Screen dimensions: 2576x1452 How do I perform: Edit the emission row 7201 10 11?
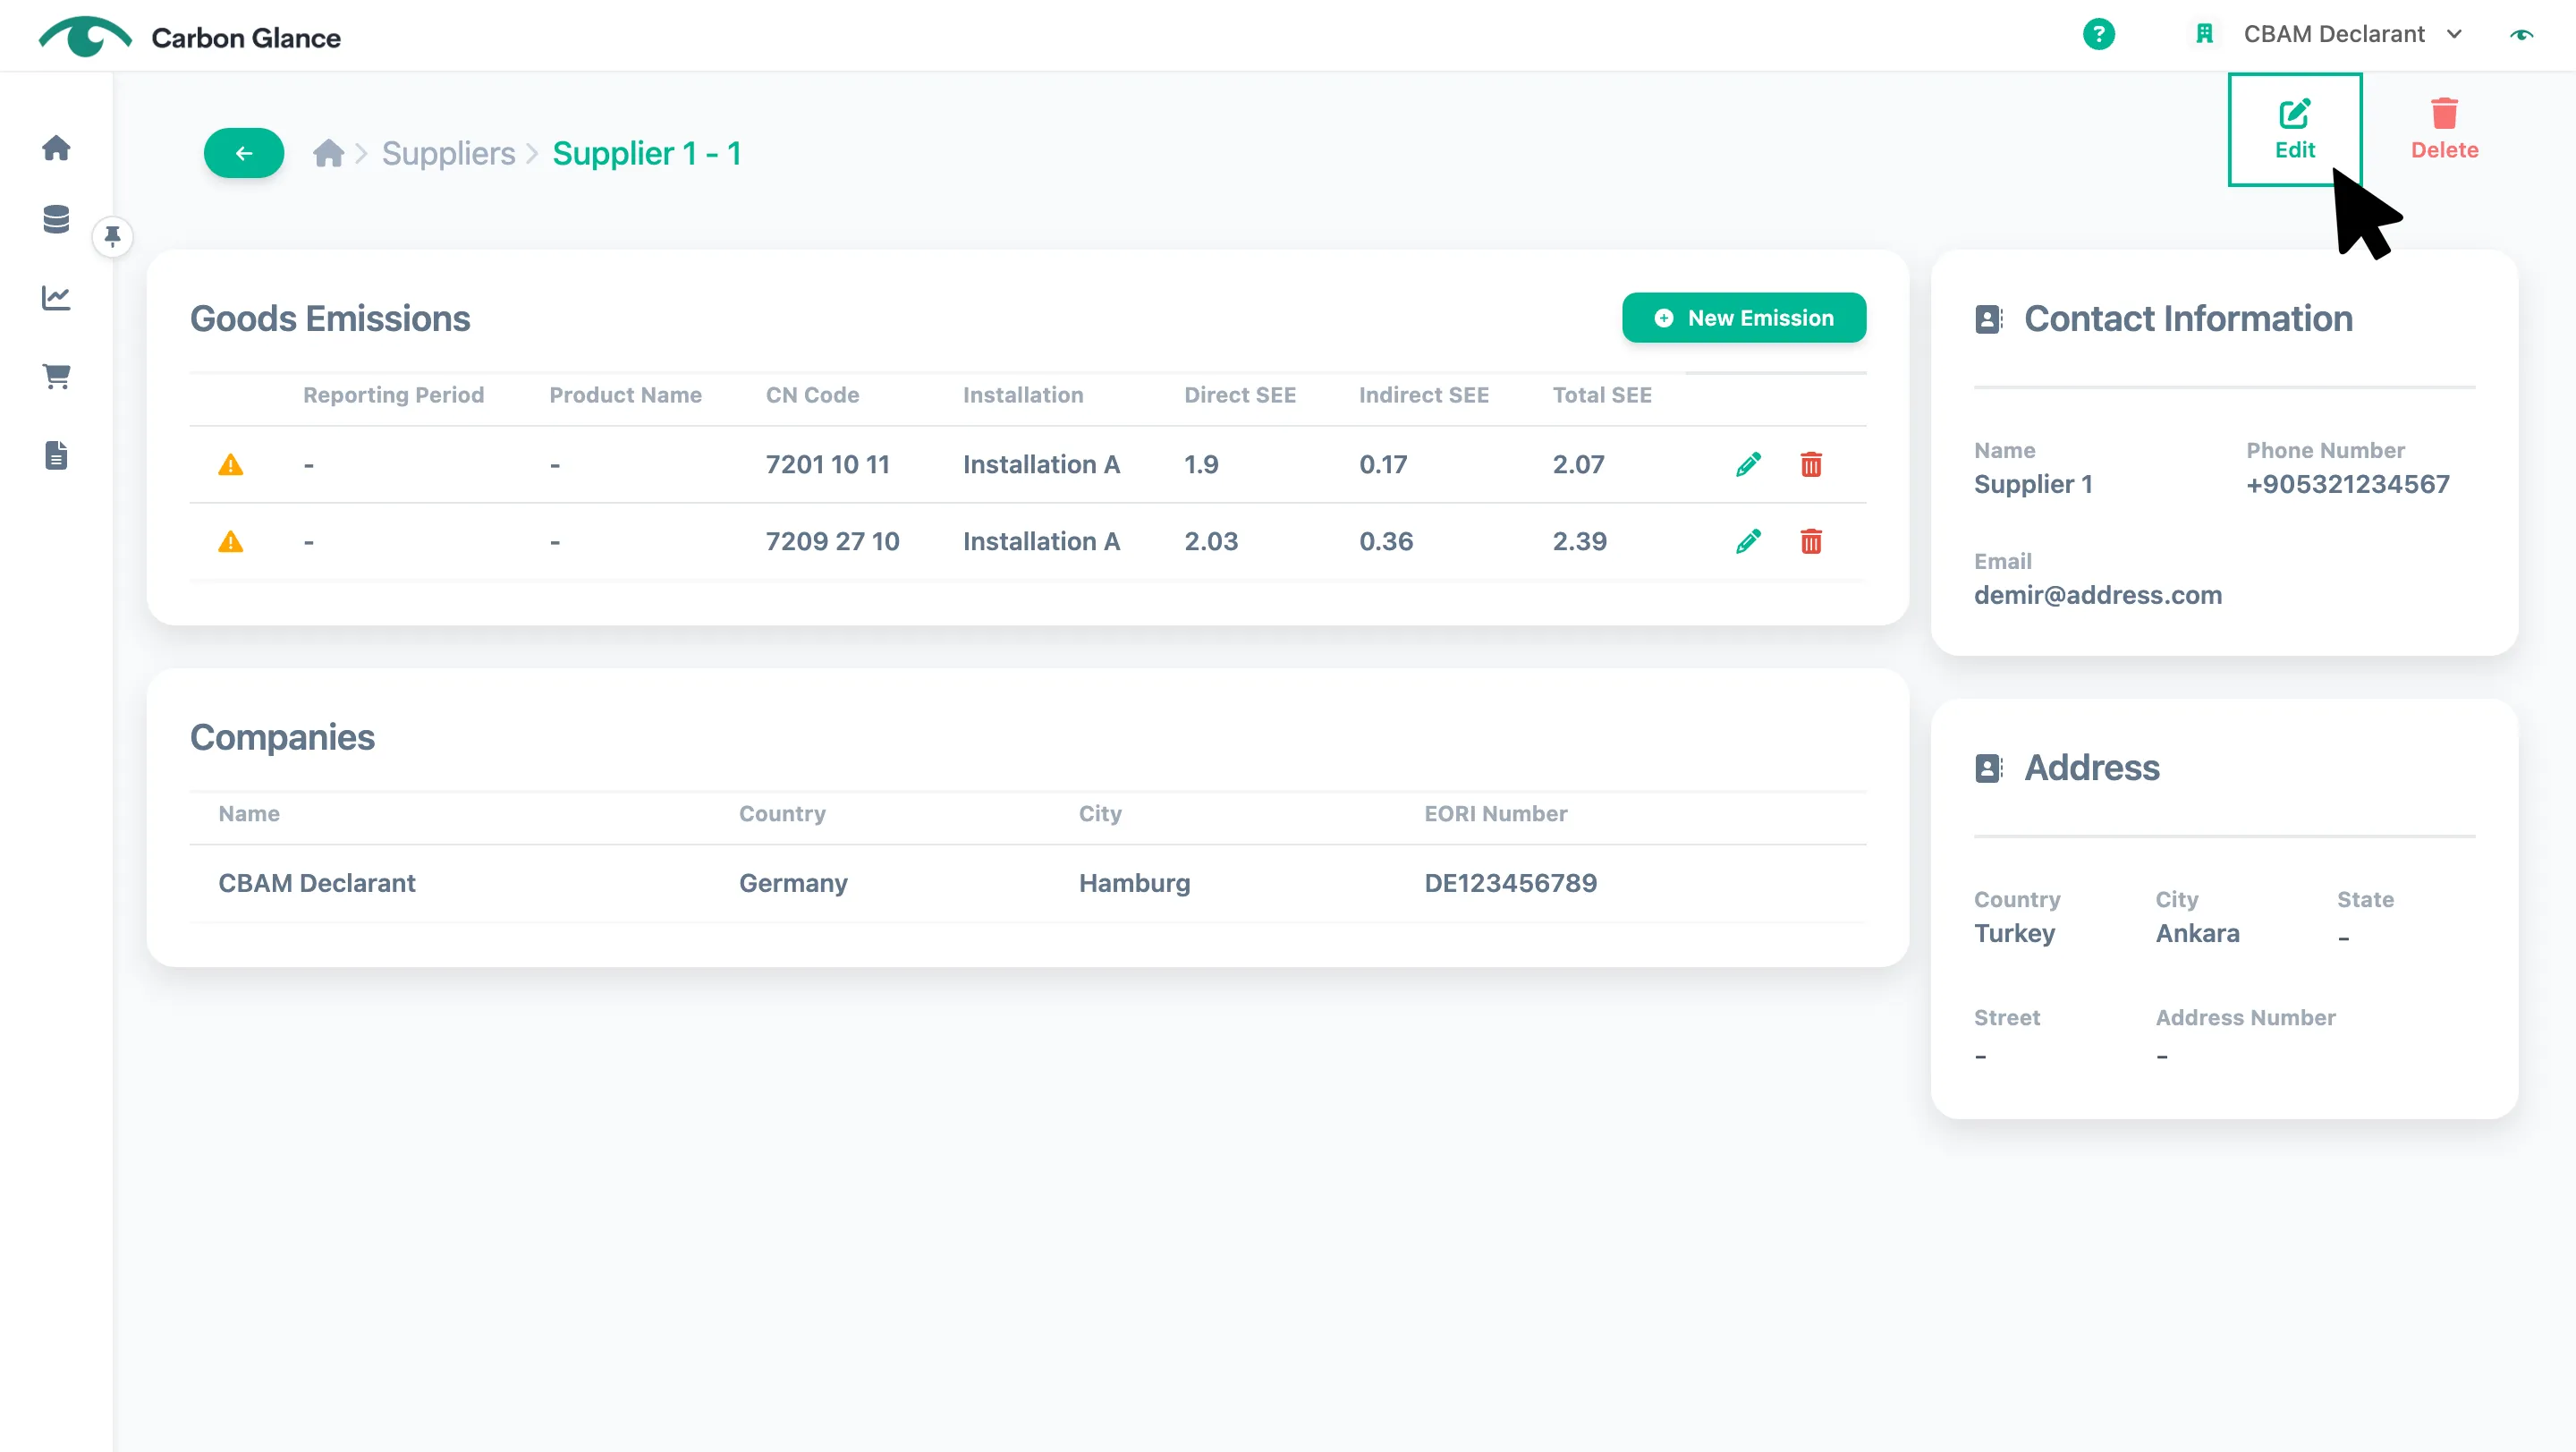(1748, 464)
